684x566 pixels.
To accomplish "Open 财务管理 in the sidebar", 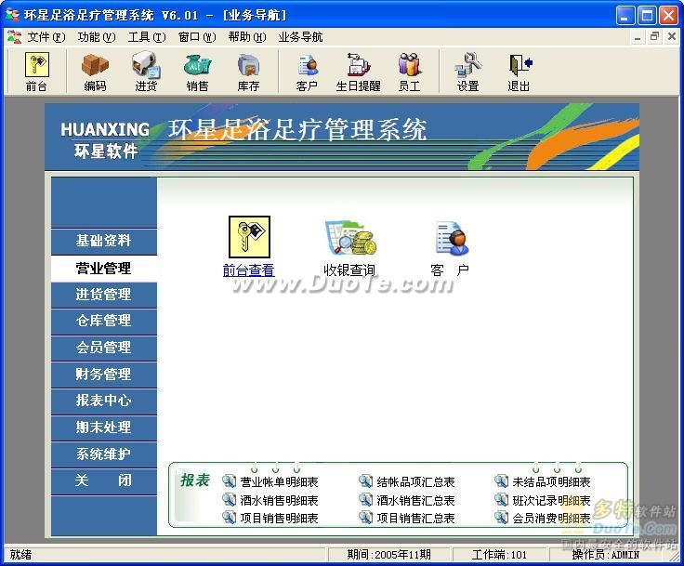I will pyautogui.click(x=104, y=375).
